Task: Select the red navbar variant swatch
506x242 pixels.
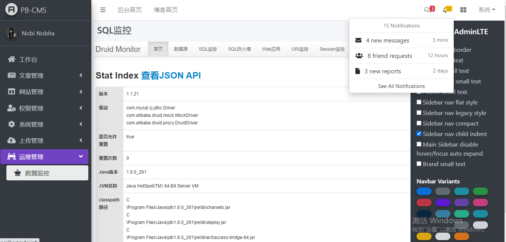Action: (x=424, y=203)
